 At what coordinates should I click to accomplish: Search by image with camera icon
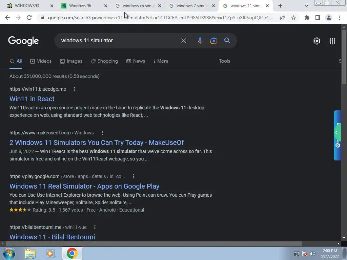[213, 41]
